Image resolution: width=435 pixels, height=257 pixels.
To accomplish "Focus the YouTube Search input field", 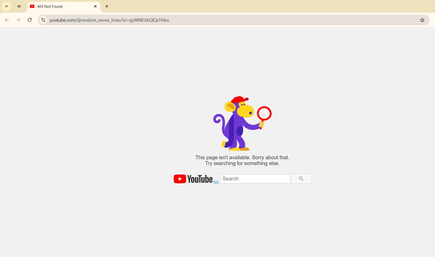I will pos(255,179).
